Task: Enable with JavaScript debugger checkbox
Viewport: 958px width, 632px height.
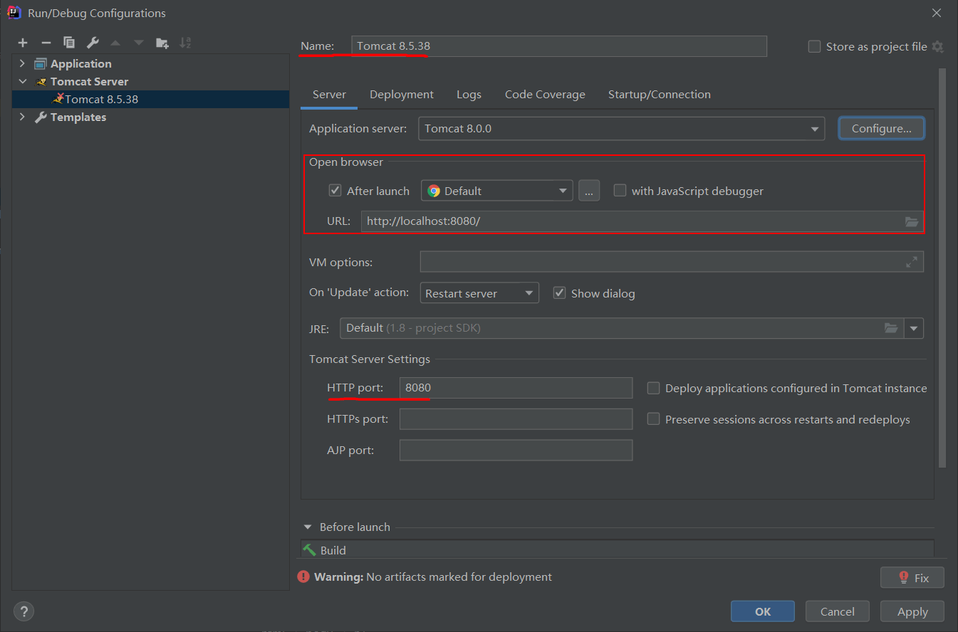Action: click(620, 191)
